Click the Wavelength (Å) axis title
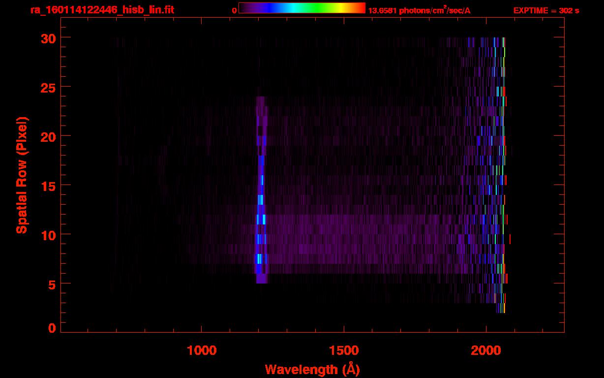The image size is (604, 378). click(312, 369)
